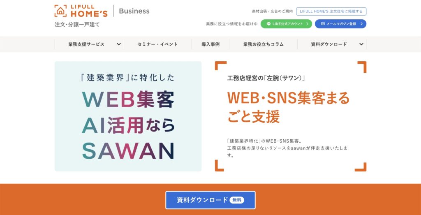This screenshot has width=421, height=215.
Task: Click arrow on LINE公式アカウント button
Action: [x=308, y=23]
